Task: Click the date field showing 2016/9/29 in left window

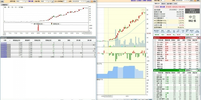Action: click(x=76, y=1)
